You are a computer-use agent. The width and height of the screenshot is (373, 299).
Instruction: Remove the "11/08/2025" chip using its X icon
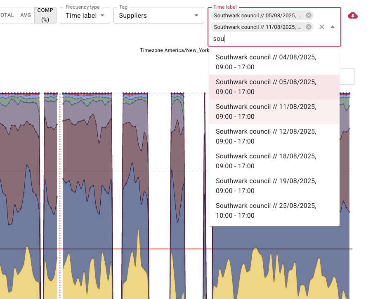pyautogui.click(x=308, y=27)
